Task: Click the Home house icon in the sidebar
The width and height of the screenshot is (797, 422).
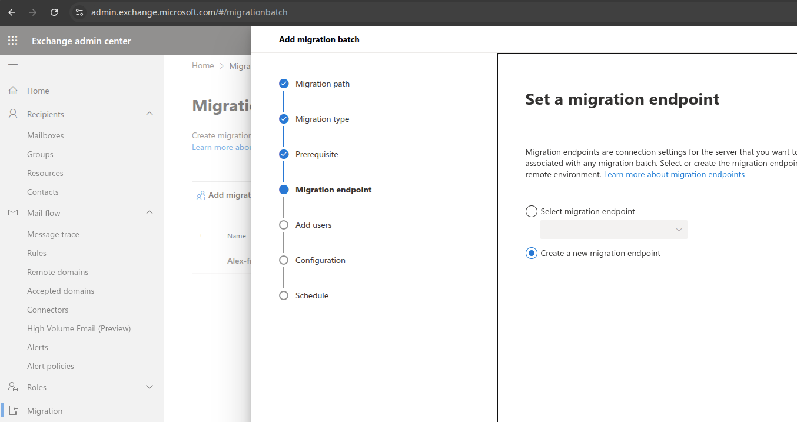Action: click(x=13, y=91)
